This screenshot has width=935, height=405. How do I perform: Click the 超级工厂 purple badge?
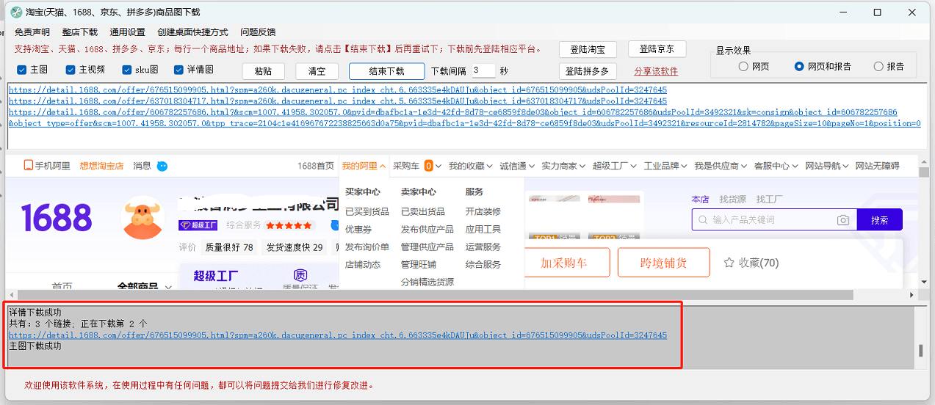pos(198,225)
